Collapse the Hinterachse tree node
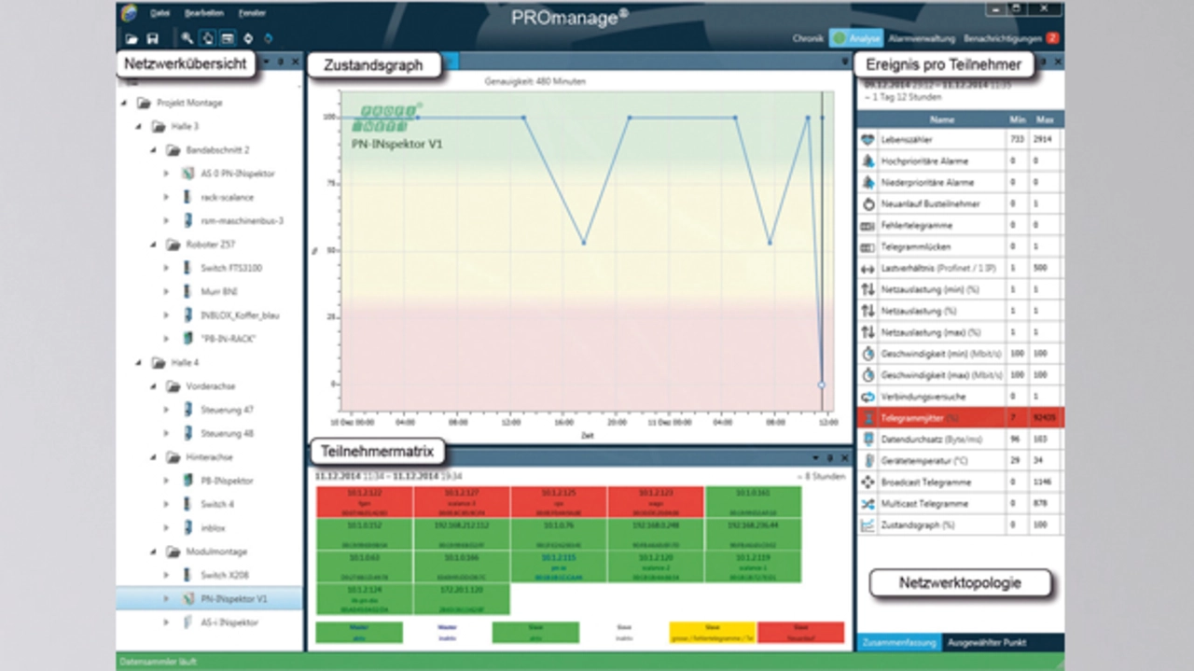1194x671 pixels. [x=155, y=457]
